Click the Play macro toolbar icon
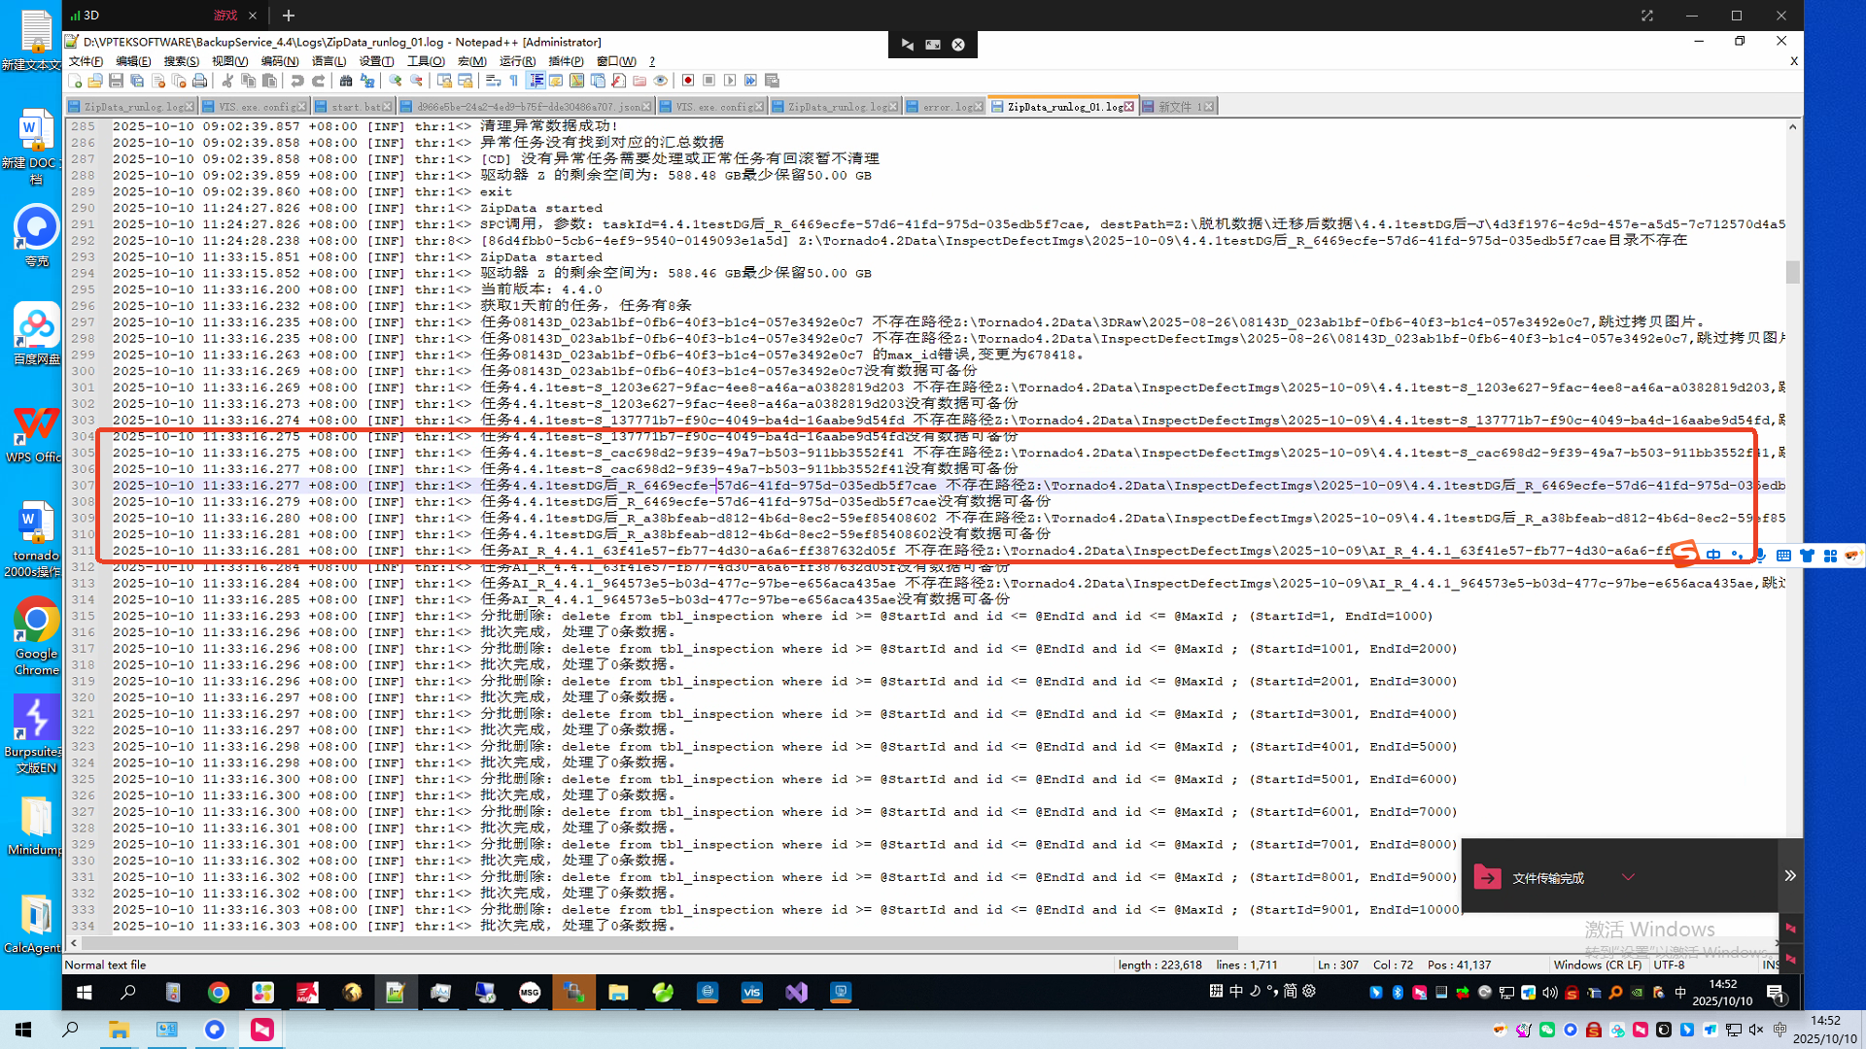 [x=730, y=81]
